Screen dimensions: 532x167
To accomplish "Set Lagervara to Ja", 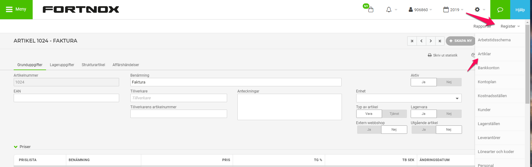I will [x=424, y=114].
